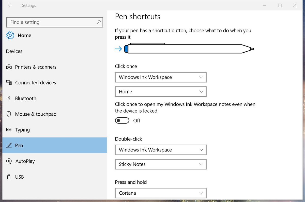Toggle the locked-device Windows Ink notes switch
Image resolution: width=305 pixels, height=202 pixels.
coord(122,120)
